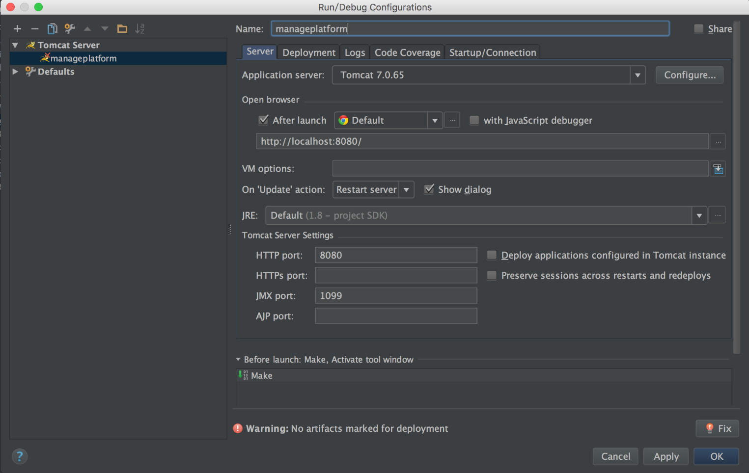Click the JMX port field
749x473 pixels.
396,295
